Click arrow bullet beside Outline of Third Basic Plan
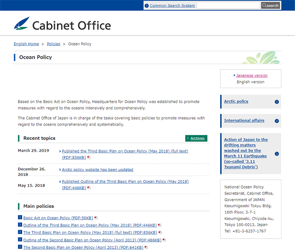The image size is (295, 250). pyautogui.click(x=20, y=225)
